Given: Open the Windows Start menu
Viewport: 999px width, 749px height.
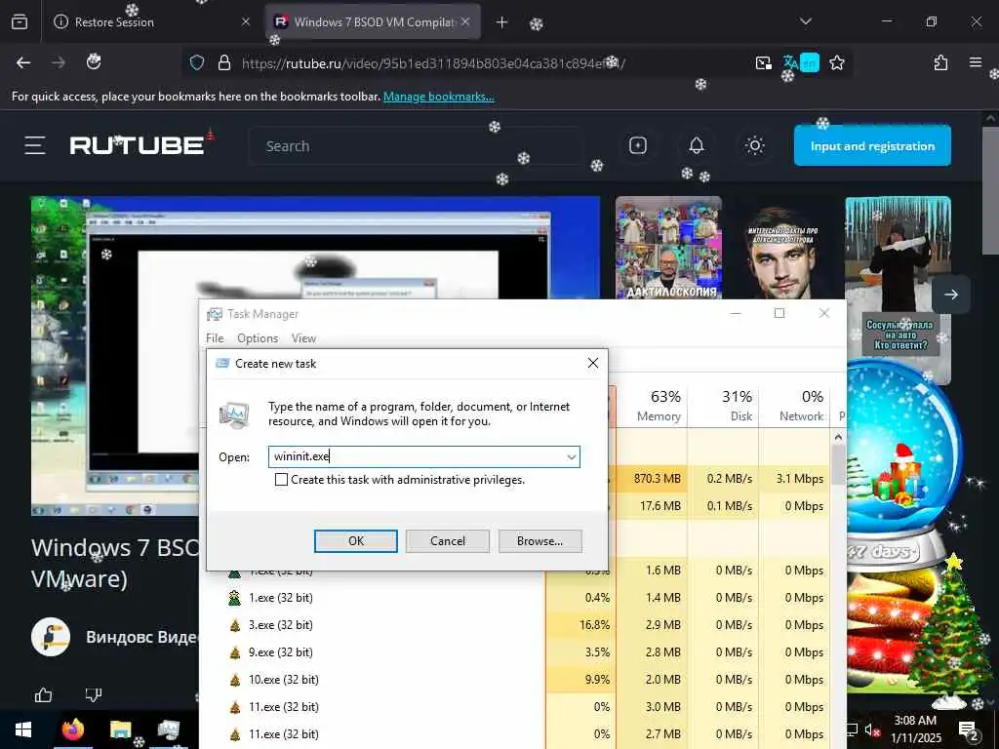Looking at the screenshot, I should pos(23,729).
